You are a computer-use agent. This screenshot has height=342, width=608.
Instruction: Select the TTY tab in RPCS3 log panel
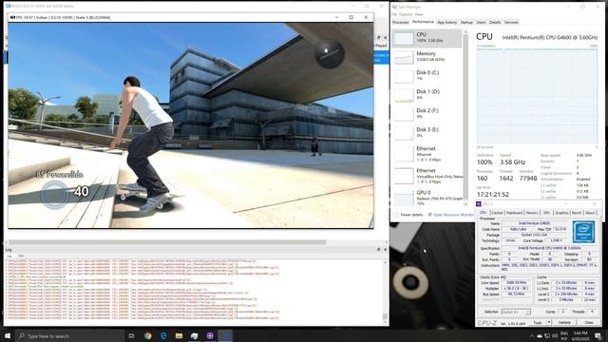21,256
